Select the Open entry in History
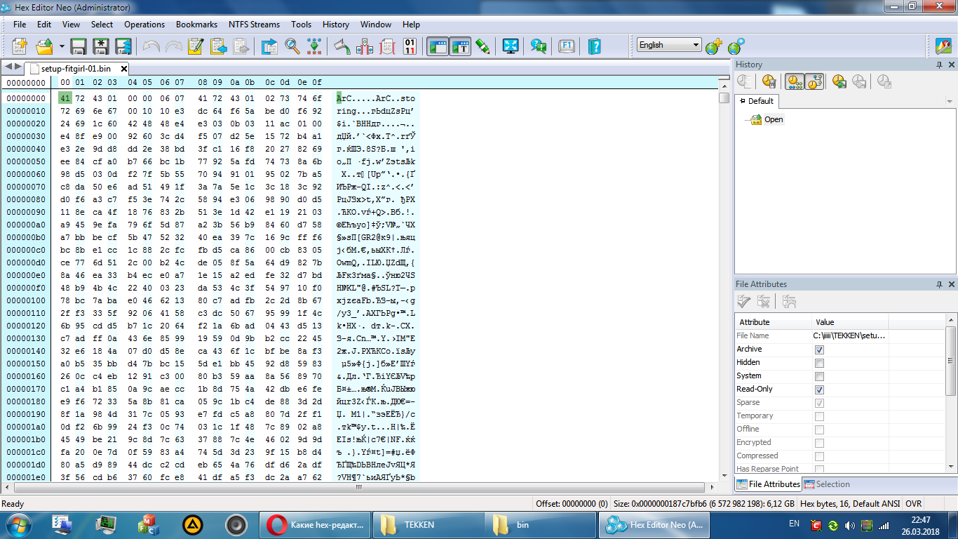The height and width of the screenshot is (539, 958). [774, 119]
